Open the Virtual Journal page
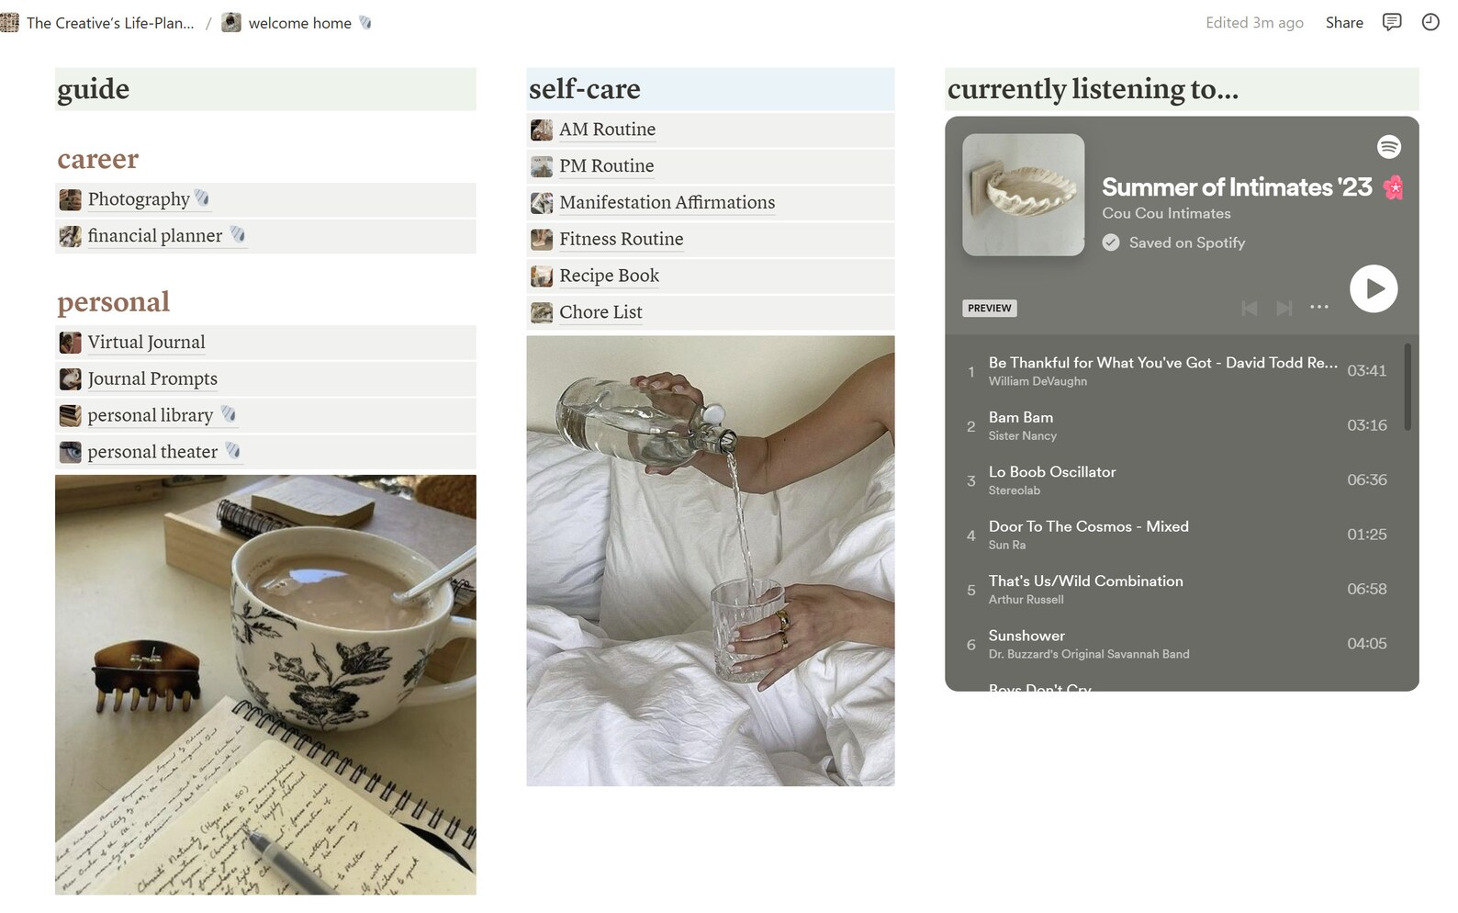 click(265, 343)
